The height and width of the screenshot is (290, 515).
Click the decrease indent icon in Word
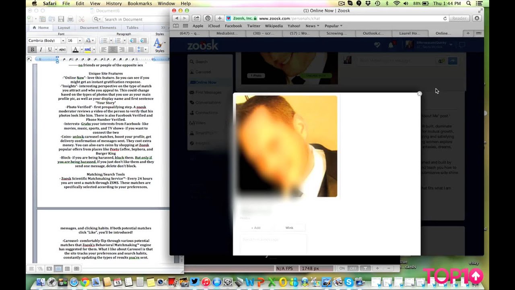click(132, 41)
